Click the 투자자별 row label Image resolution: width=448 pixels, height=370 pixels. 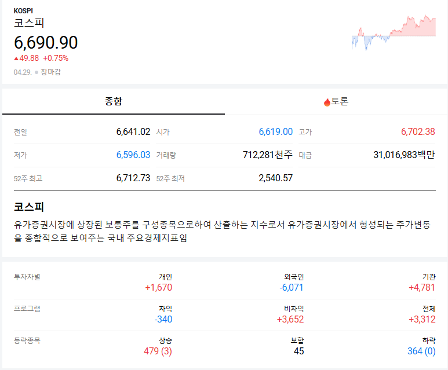tap(27, 277)
